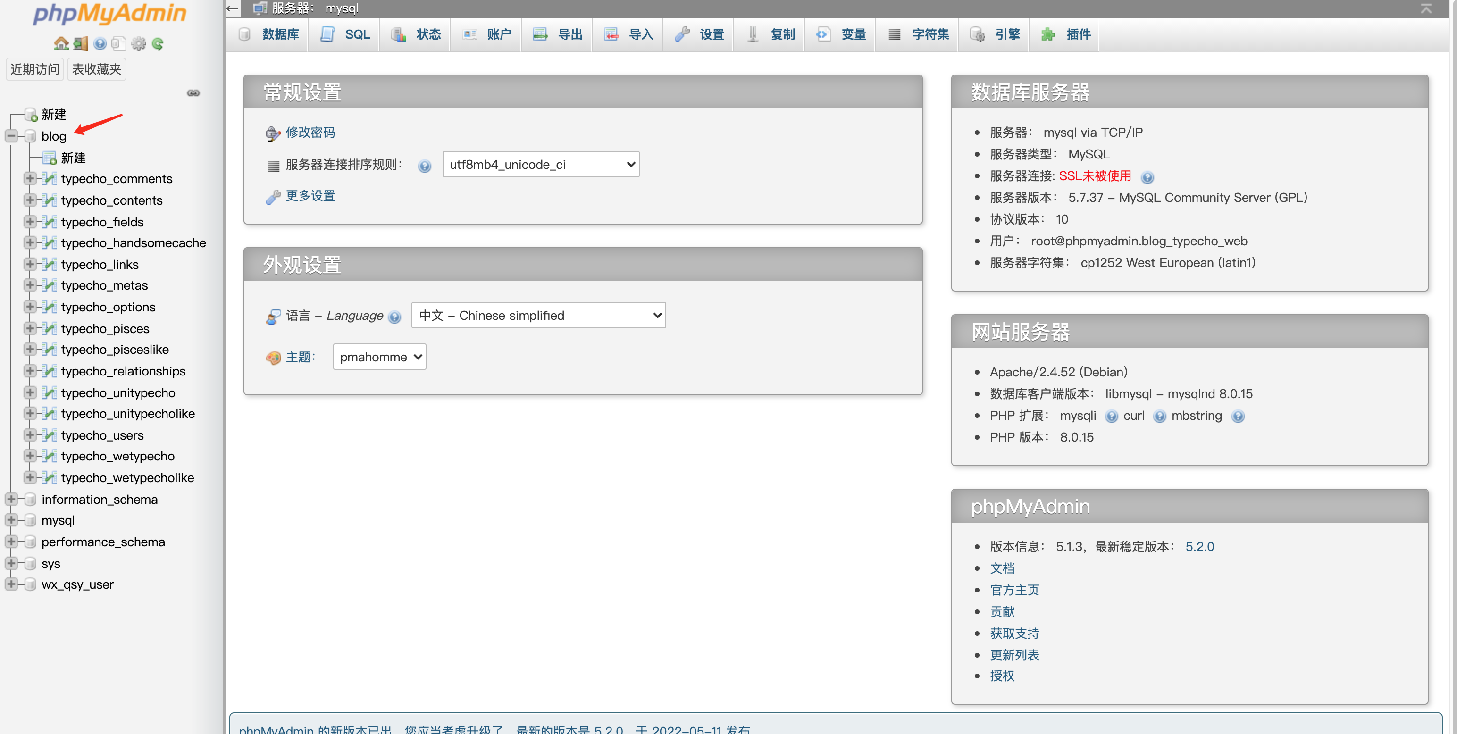Image resolution: width=1457 pixels, height=734 pixels.
Task: Click typecho_users table icon
Action: point(49,435)
